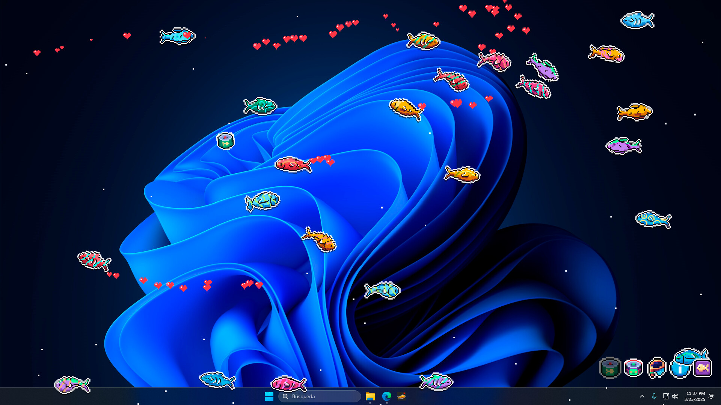
Task: Click the blue info bubble icon
Action: tap(680, 370)
